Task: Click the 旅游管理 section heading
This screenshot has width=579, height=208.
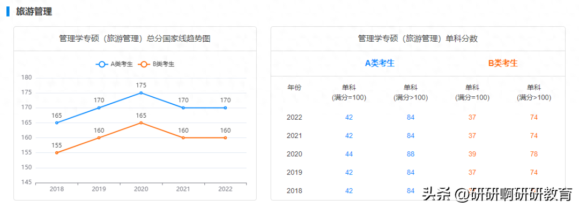Action: 34,11
